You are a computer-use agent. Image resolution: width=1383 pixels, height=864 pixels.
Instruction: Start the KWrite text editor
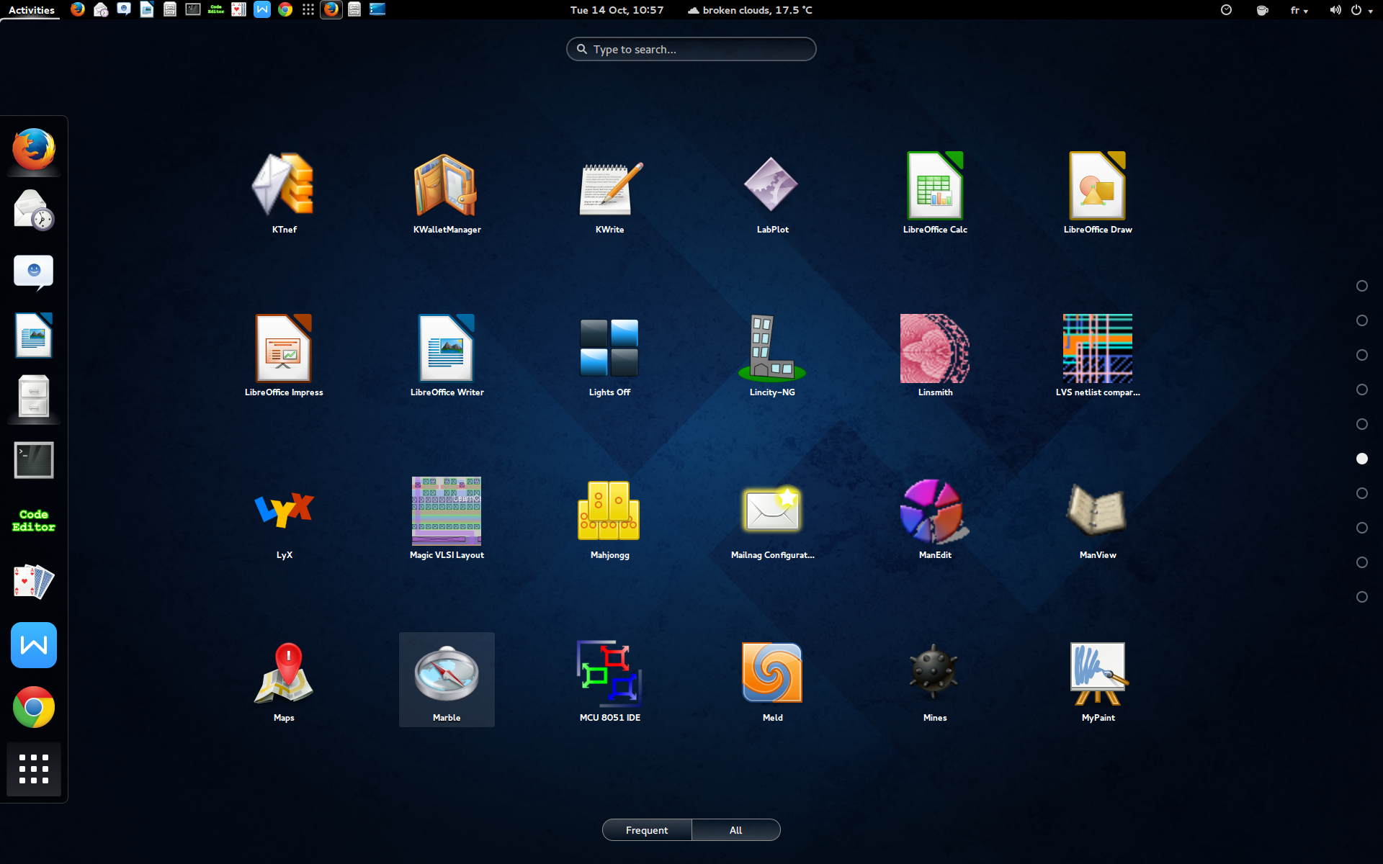[609, 192]
